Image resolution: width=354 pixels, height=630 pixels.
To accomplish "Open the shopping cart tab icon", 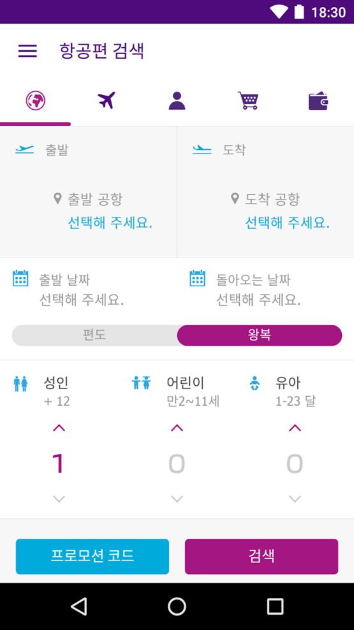I will (x=248, y=101).
